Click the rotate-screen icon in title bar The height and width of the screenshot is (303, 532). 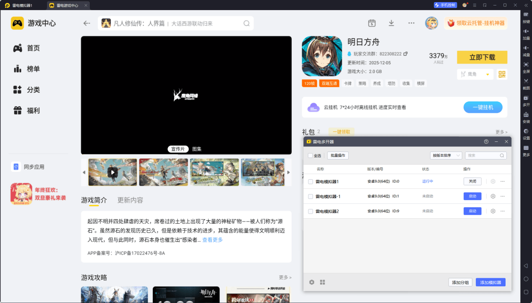tap(485, 5)
